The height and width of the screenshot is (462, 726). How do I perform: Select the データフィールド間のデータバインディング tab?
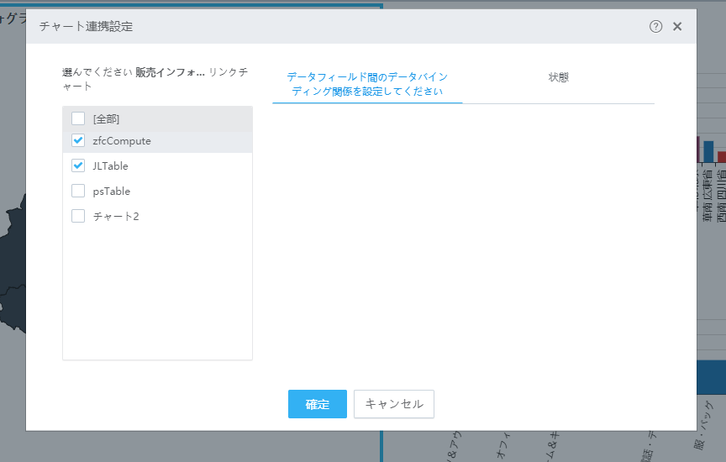(367, 84)
